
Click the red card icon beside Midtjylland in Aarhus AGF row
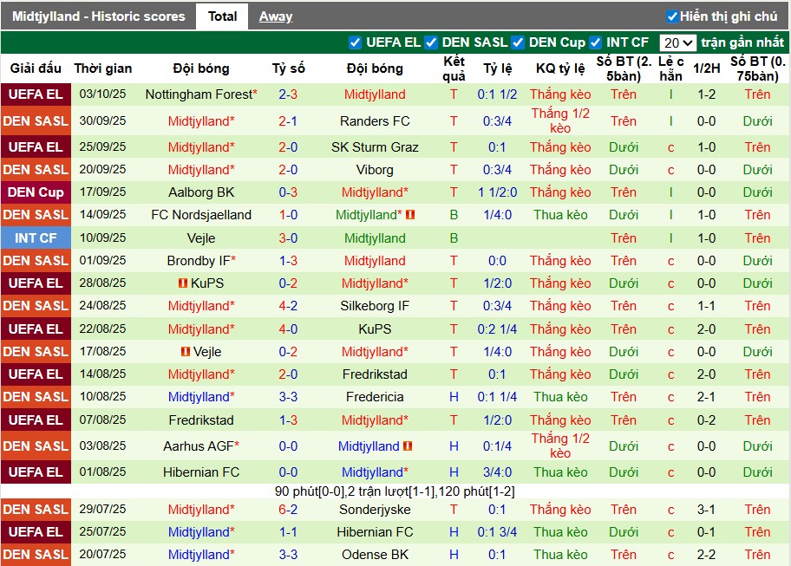click(x=405, y=446)
